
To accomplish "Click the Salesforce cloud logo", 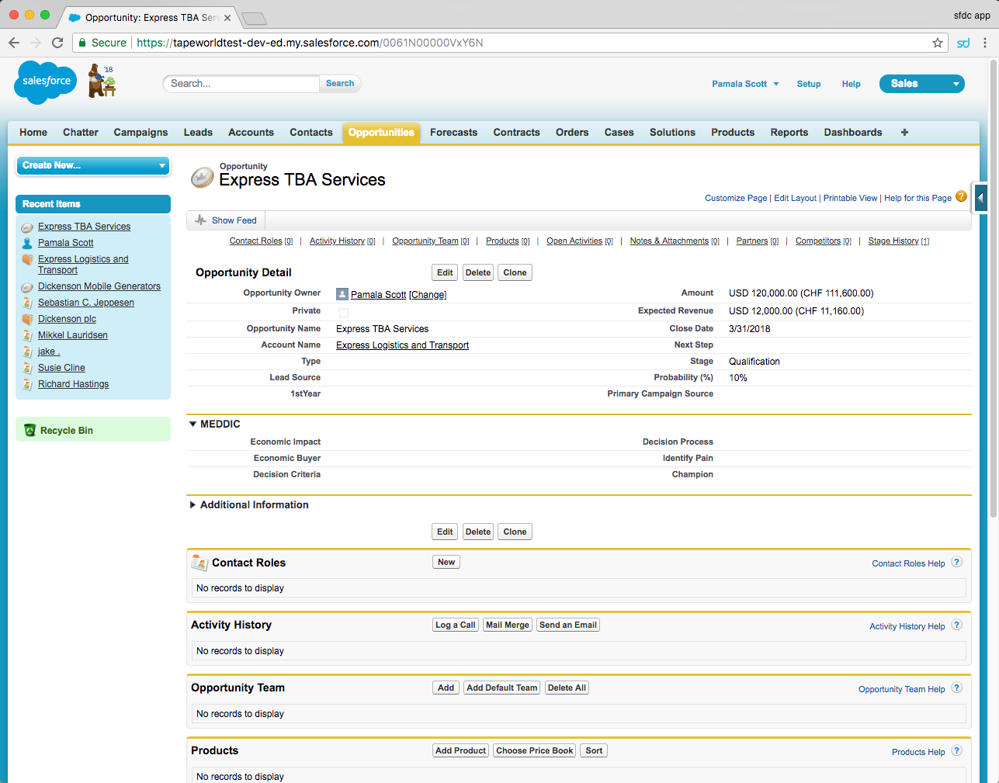I will click(46, 82).
